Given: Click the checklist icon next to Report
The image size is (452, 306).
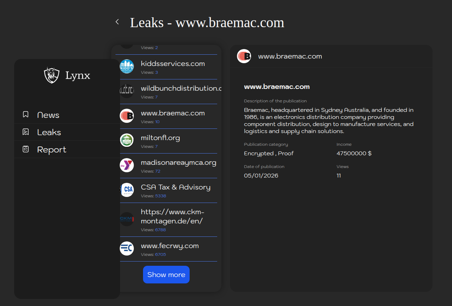Looking at the screenshot, I should tap(26, 149).
